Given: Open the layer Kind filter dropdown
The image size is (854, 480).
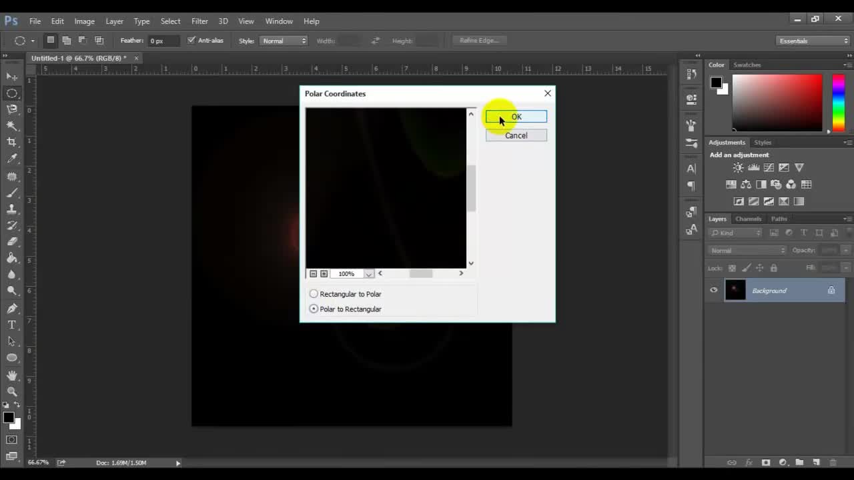Looking at the screenshot, I should [x=736, y=233].
